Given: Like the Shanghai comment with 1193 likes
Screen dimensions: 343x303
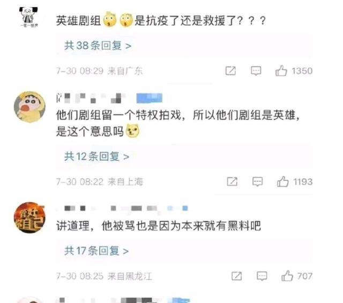Looking at the screenshot, I should coord(282,181).
